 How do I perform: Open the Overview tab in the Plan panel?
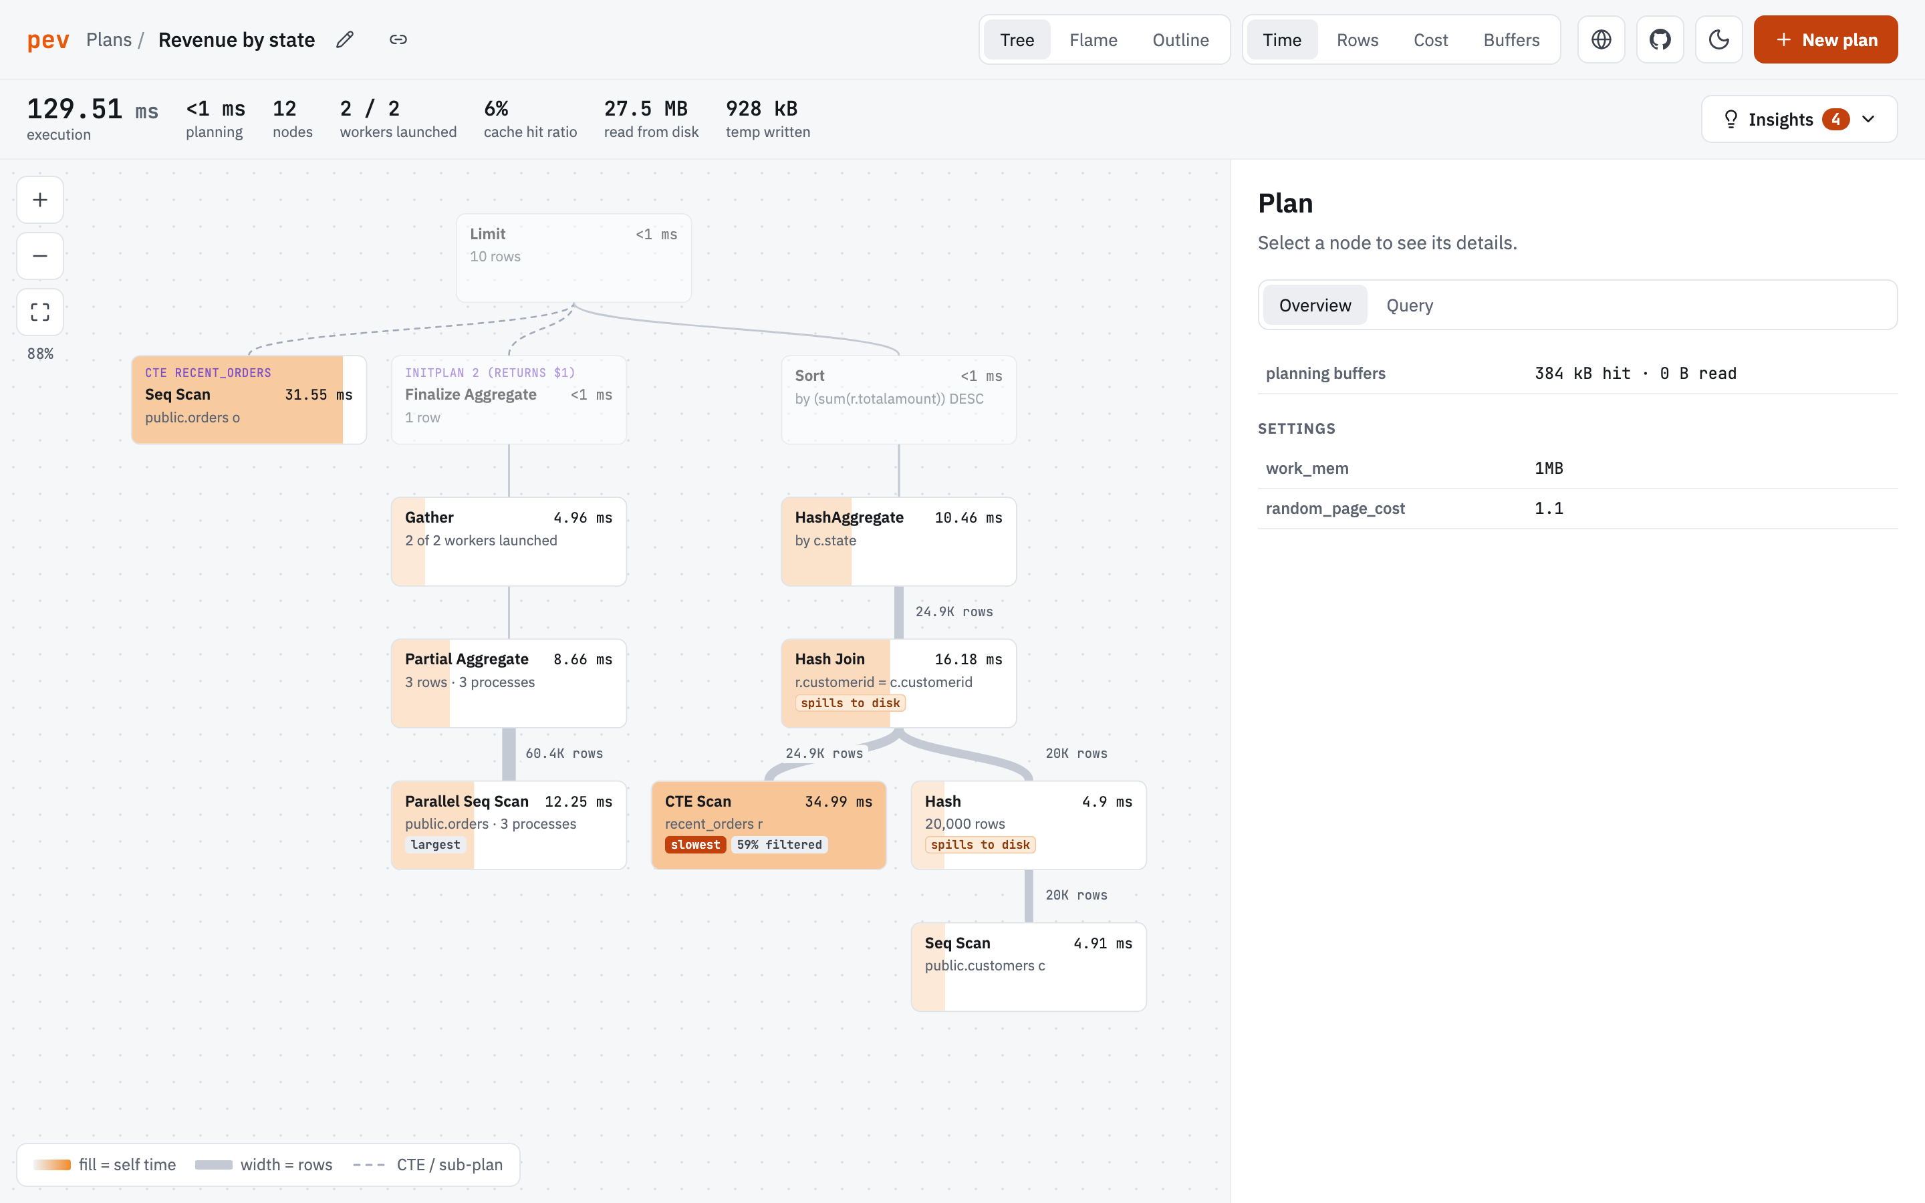[1315, 305]
